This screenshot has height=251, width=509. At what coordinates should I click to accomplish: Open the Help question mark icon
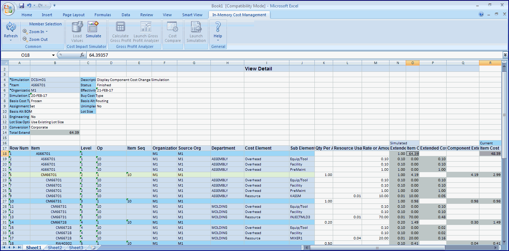(x=218, y=27)
